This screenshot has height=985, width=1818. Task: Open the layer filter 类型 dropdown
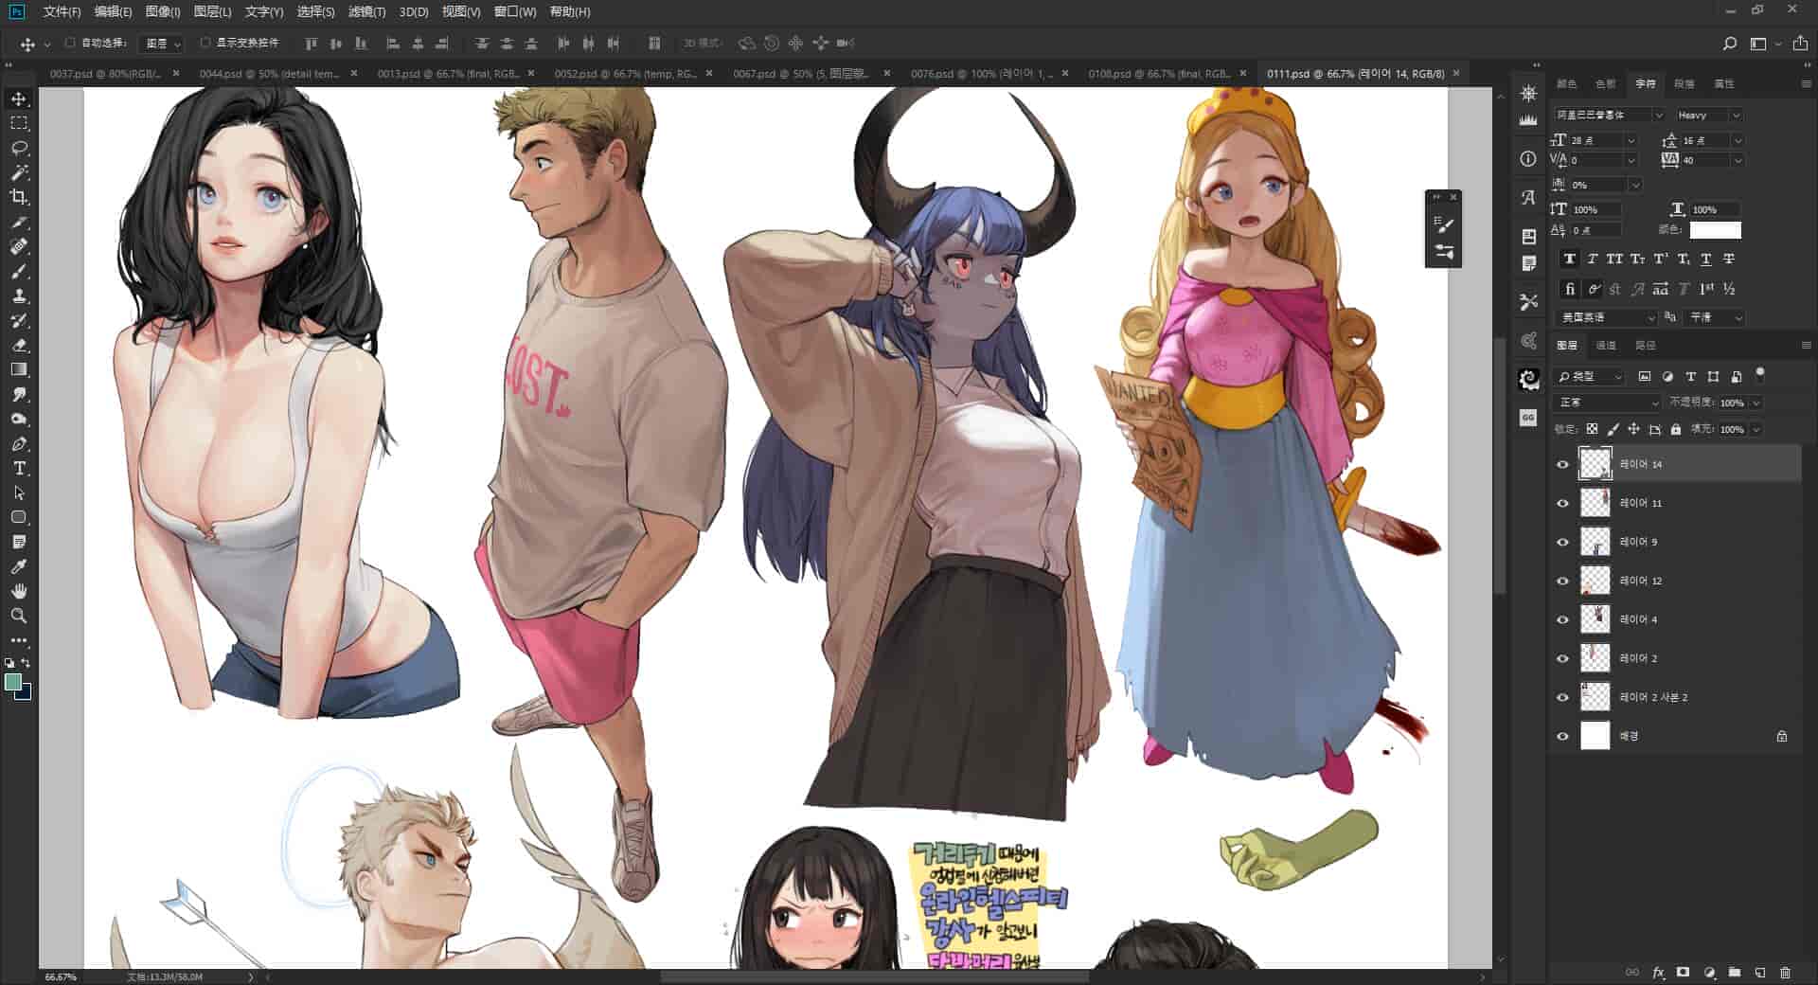coord(1590,377)
